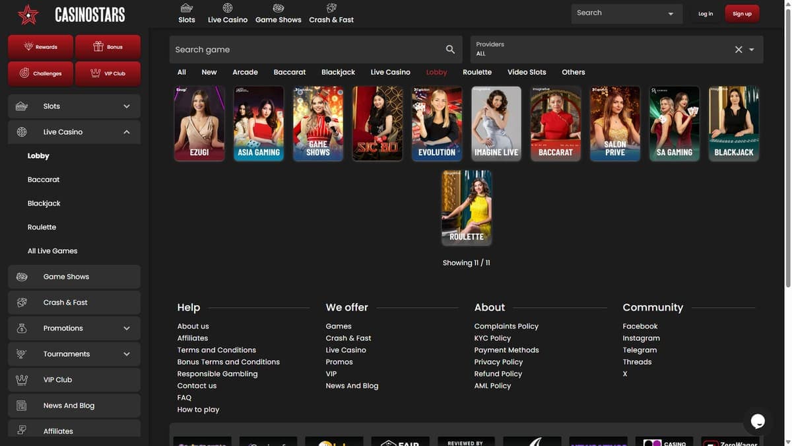Collapse the Live Casino sidebar chevron
792x446 pixels.
tap(127, 132)
